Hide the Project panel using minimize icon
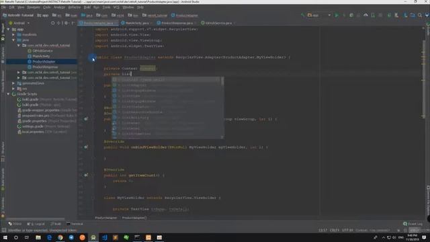Screen dimensions: 430x242 (73, 23)
